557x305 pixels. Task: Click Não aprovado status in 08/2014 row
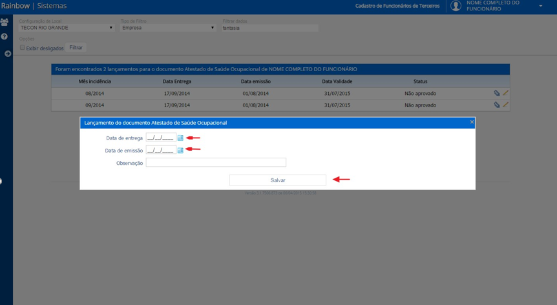click(420, 94)
